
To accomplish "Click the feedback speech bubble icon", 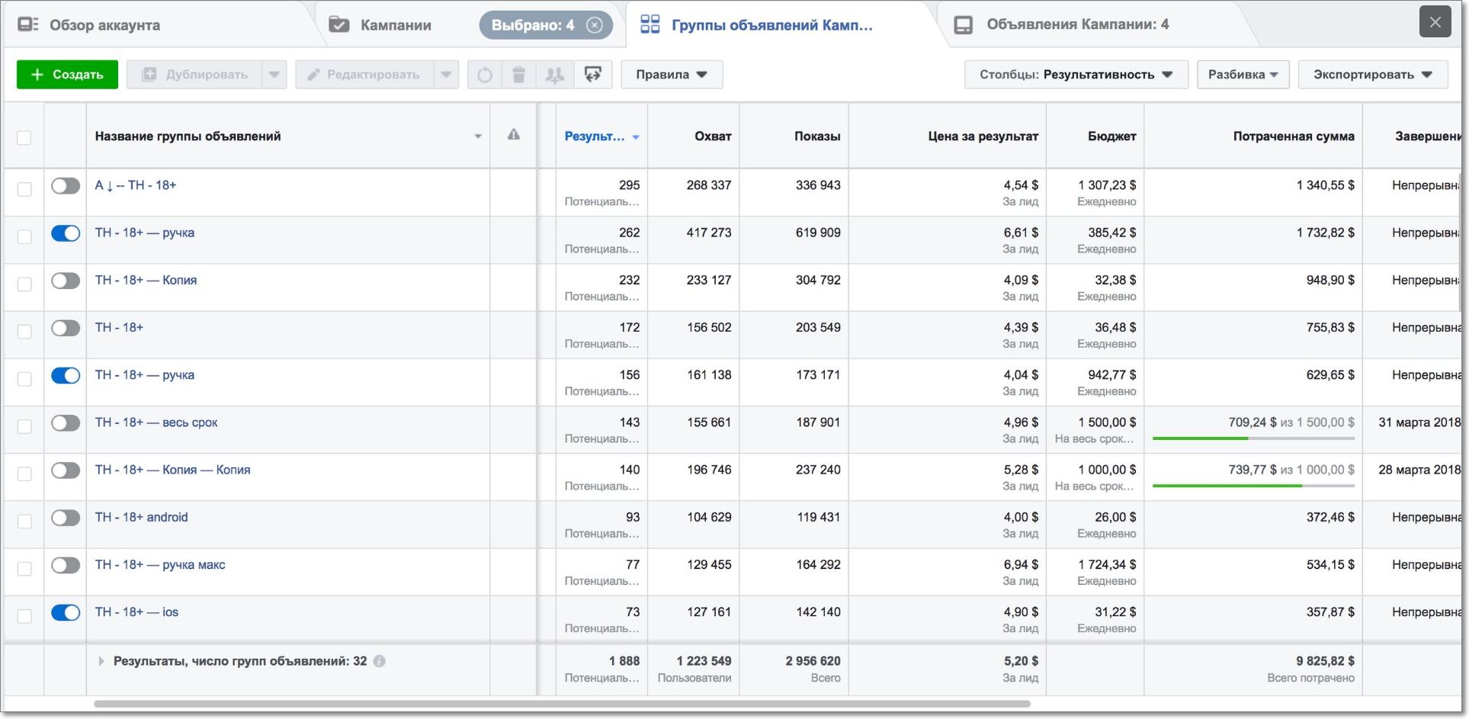I will coord(592,75).
